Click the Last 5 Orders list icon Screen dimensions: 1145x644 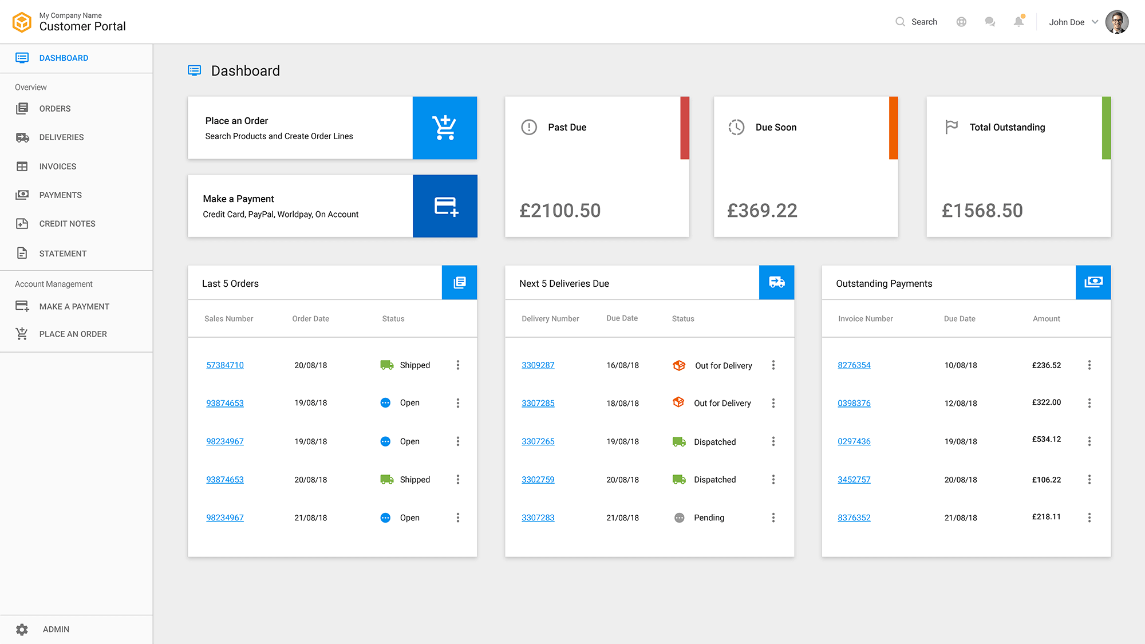pyautogui.click(x=459, y=283)
